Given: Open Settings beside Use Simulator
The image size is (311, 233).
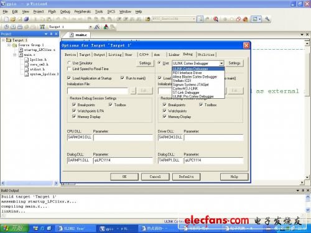Looking at the screenshot, I should click(x=145, y=63).
